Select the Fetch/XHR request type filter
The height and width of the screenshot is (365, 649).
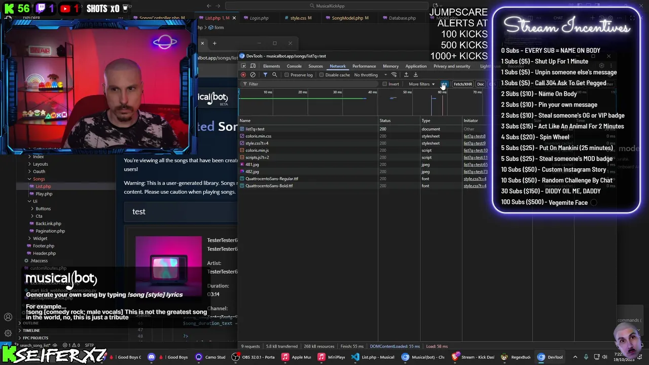pos(462,84)
